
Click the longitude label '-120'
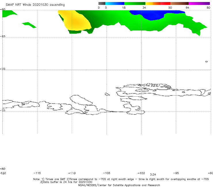coord(3,173)
